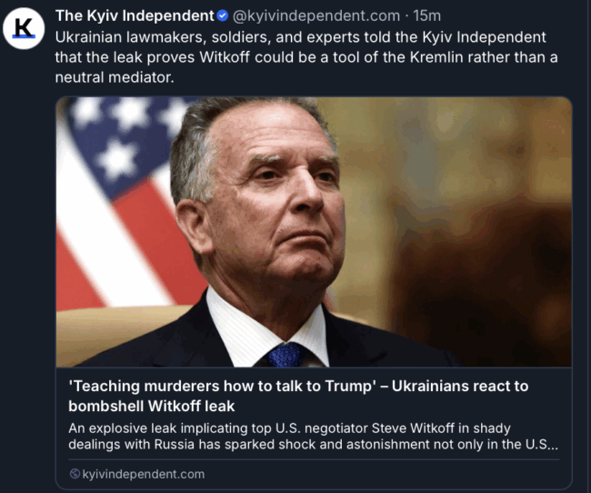This screenshot has height=493, width=591.
Task: Click the "An explosive leak implicating" description
Action: point(313,436)
